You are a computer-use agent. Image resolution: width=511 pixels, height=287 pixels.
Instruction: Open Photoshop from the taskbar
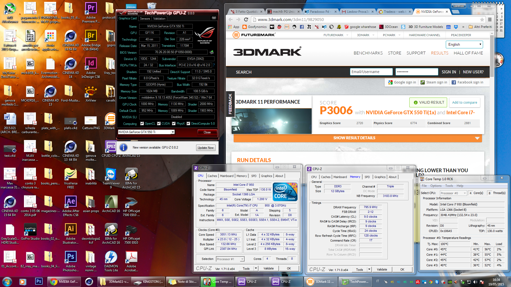coord(39,281)
